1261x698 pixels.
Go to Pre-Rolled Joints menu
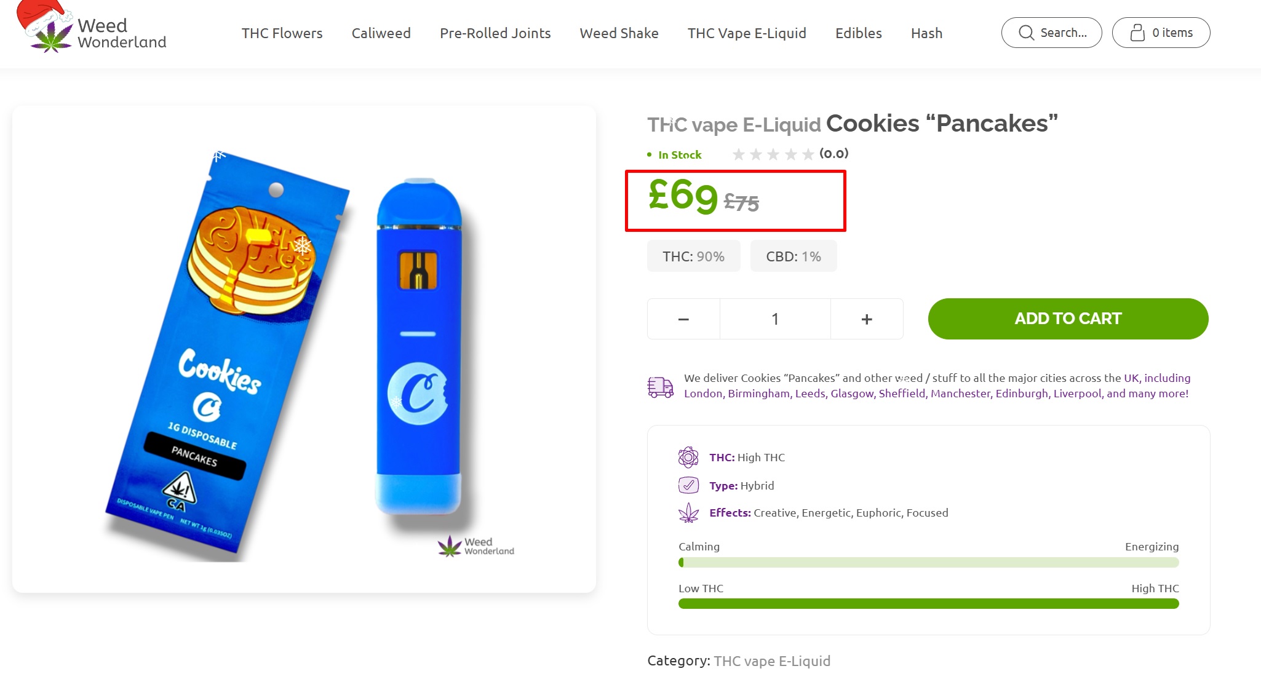tap(495, 33)
